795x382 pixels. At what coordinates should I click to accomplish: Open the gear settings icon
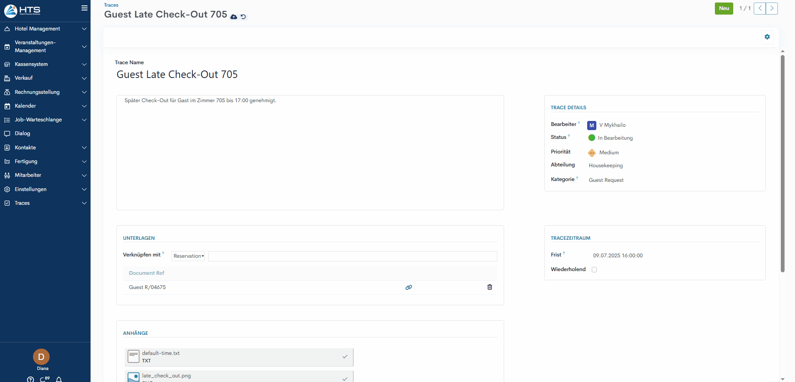(767, 37)
